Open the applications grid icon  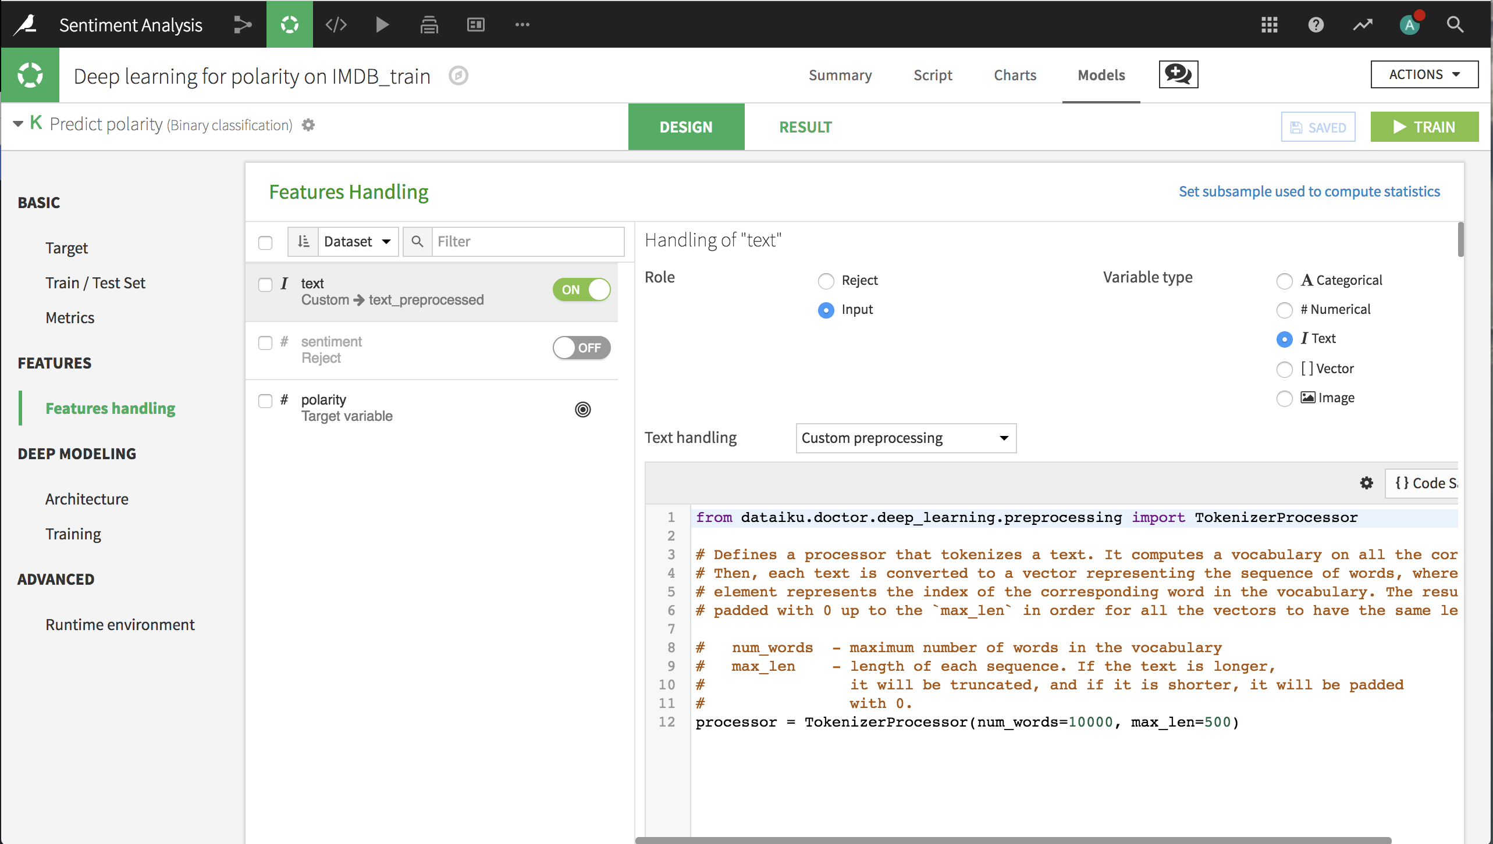[x=1269, y=24]
